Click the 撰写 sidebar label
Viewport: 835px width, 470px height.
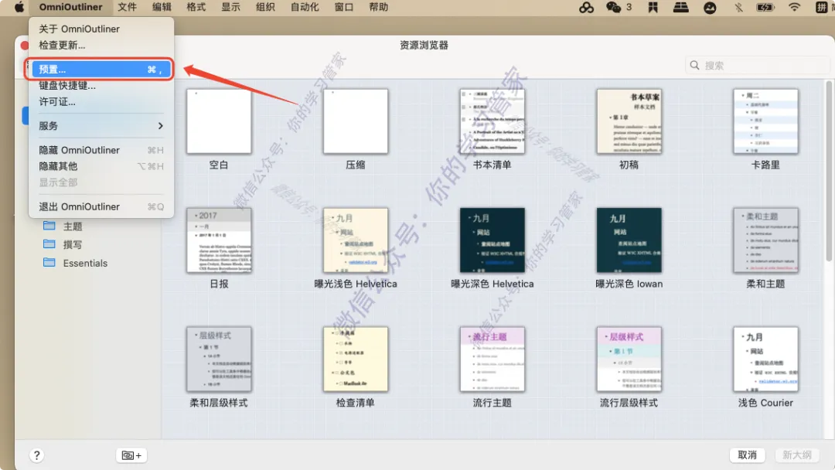(x=73, y=244)
